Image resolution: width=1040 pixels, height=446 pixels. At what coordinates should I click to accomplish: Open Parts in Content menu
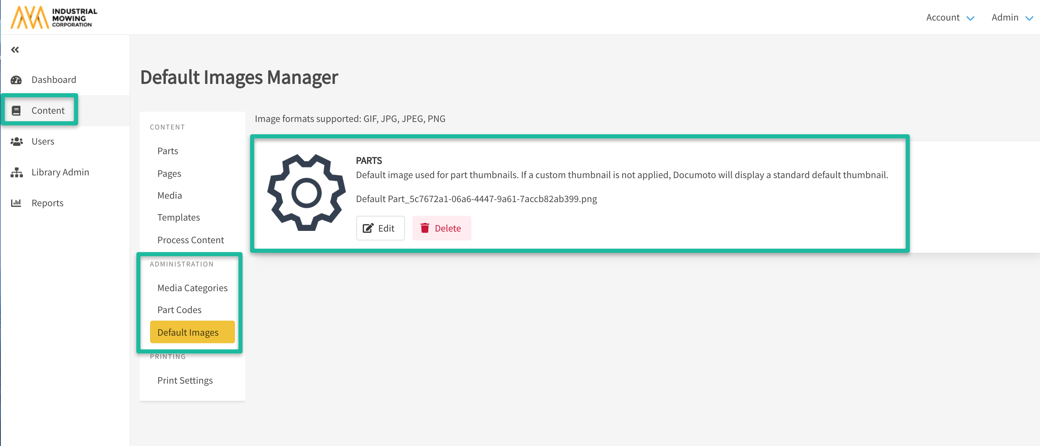point(168,151)
